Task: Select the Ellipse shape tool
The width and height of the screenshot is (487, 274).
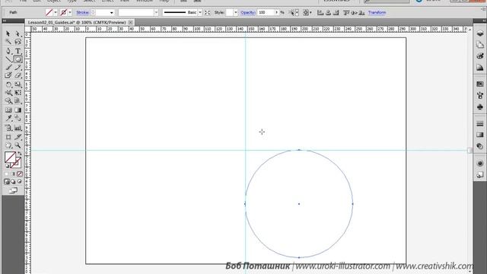Action: tap(18, 59)
